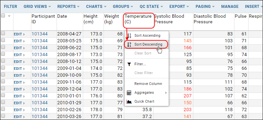263x120 pixels.
Task: Open the Aggregates submenu arrow
Action: coord(166,92)
